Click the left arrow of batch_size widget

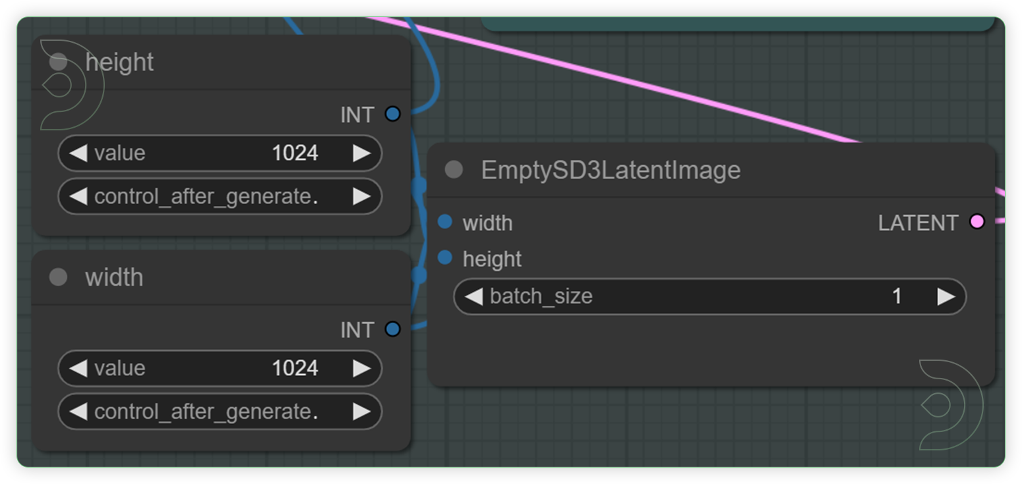point(473,296)
